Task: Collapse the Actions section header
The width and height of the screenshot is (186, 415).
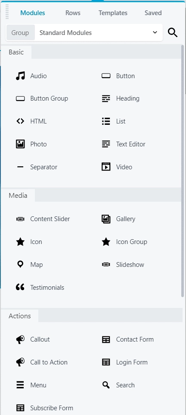Action: (x=20, y=316)
